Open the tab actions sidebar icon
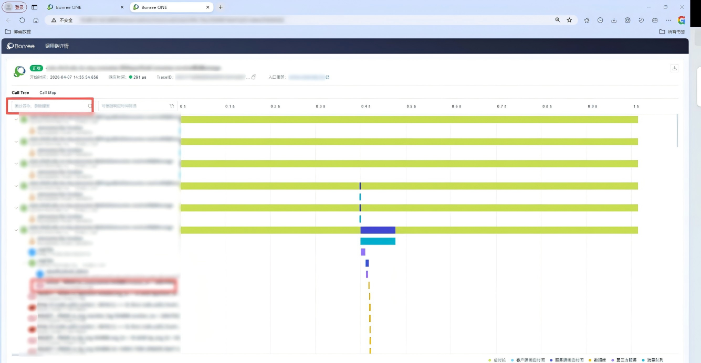This screenshot has width=701, height=363. 35,7
